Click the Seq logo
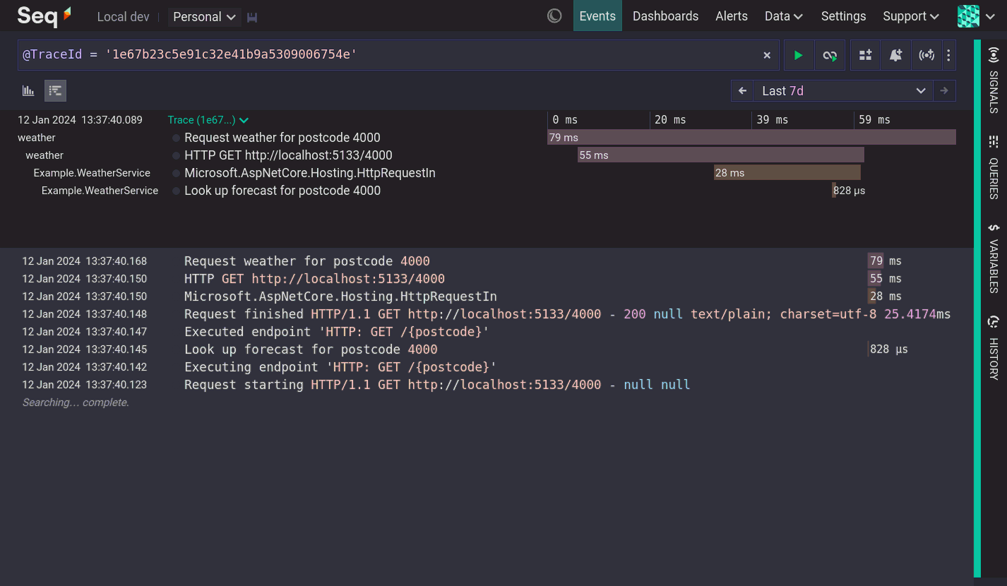The image size is (1007, 586). (44, 16)
